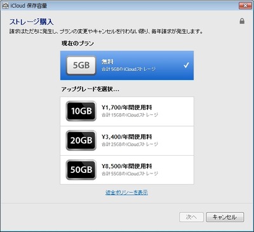254x232 pixels.
Task: Click the 20GB storage badge icon
Action: pyautogui.click(x=81, y=140)
